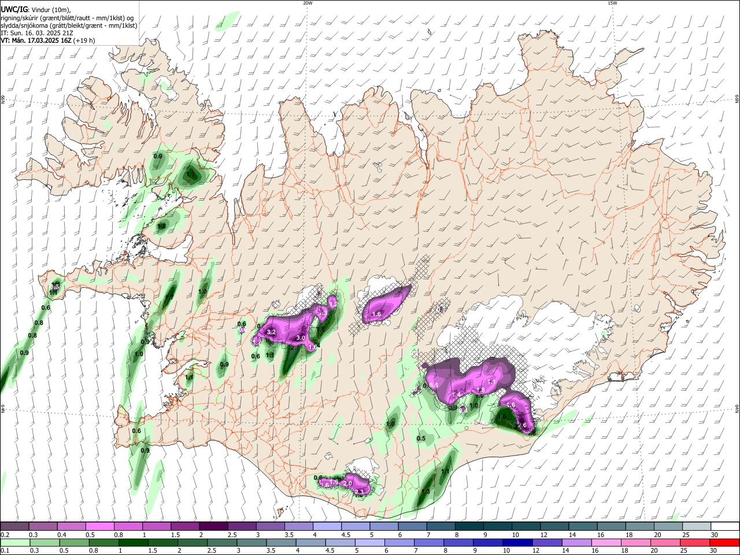The width and height of the screenshot is (740, 555).
Task: Select the 'VT: Mán. 17.03.2025 16Z (+19 h)' line
Action: 48,40
